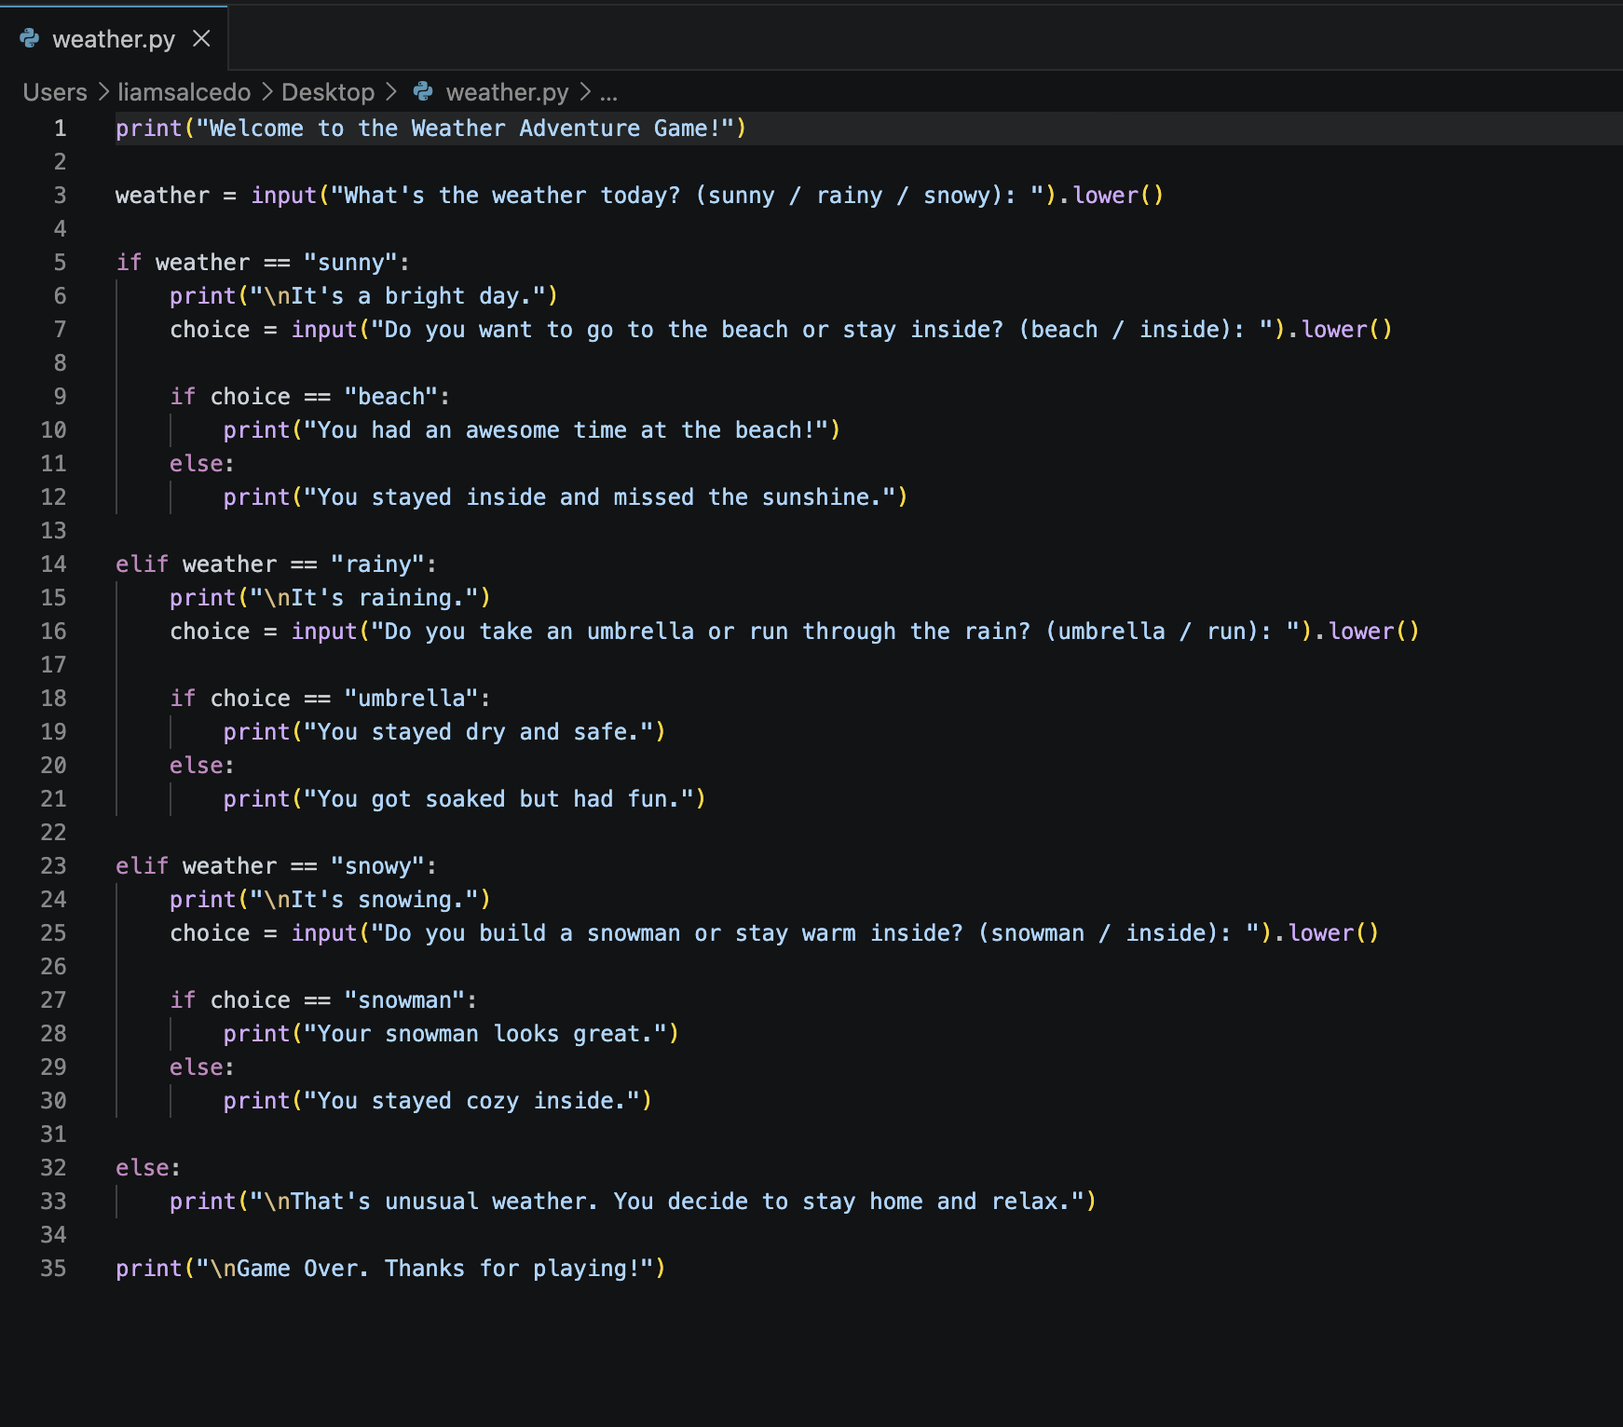
Task: Open the liamsalcedo breadcrumb entry
Action: coord(183,91)
